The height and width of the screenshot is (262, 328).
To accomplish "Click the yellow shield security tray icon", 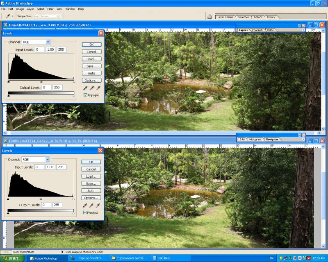I will coord(281,258).
